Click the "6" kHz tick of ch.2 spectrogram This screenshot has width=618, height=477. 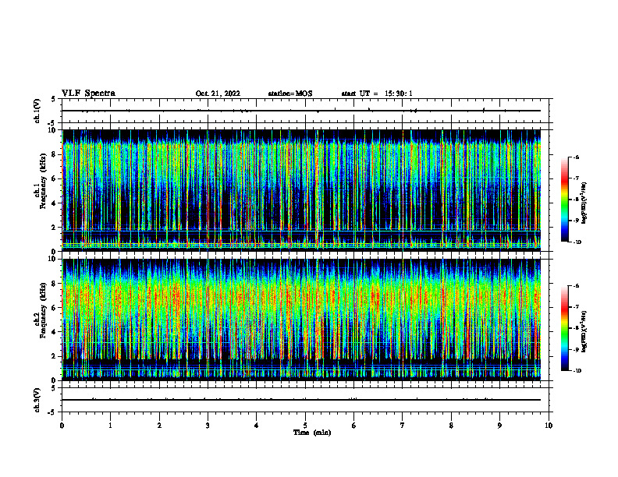pyautogui.click(x=55, y=308)
